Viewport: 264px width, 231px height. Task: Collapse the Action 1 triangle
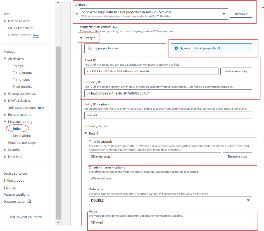click(77, 14)
